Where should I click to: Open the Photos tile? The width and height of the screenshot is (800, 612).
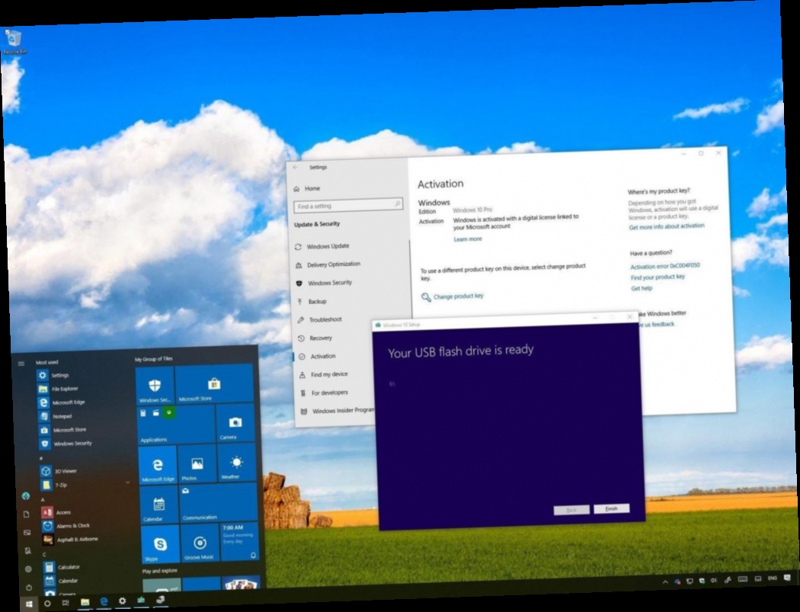point(197,463)
